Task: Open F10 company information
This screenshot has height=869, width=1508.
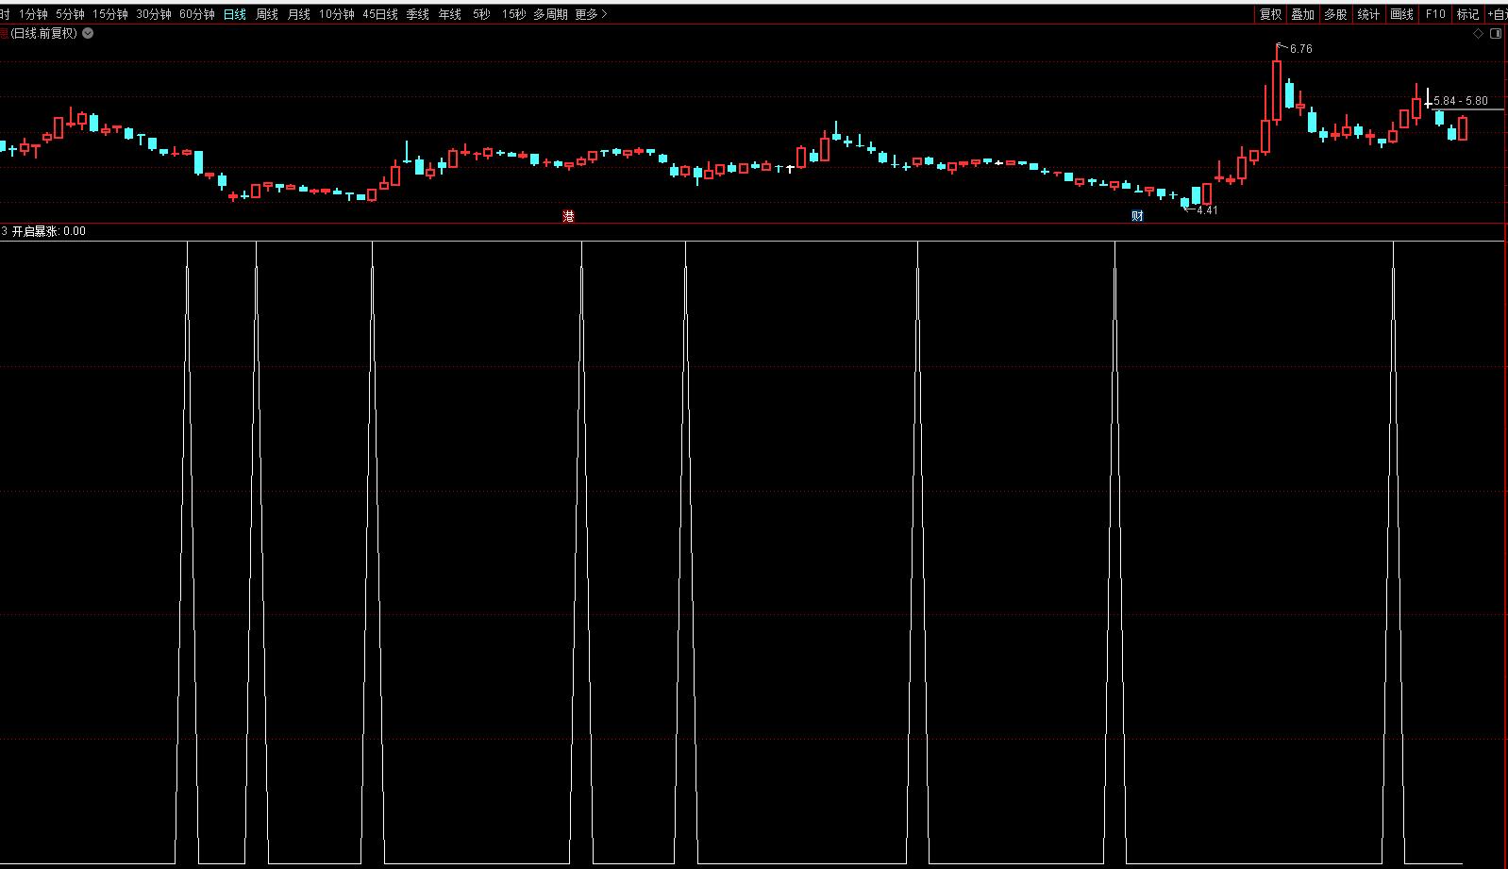Action: (x=1435, y=14)
